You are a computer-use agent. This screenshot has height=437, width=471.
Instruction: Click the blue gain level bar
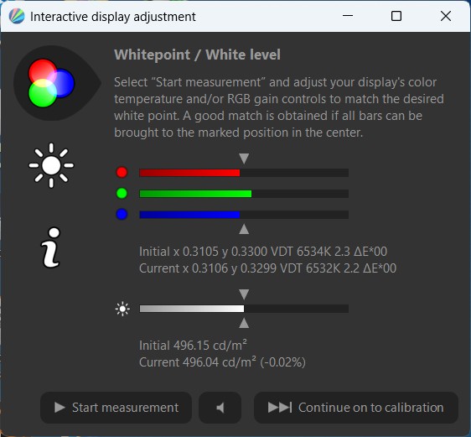point(244,215)
